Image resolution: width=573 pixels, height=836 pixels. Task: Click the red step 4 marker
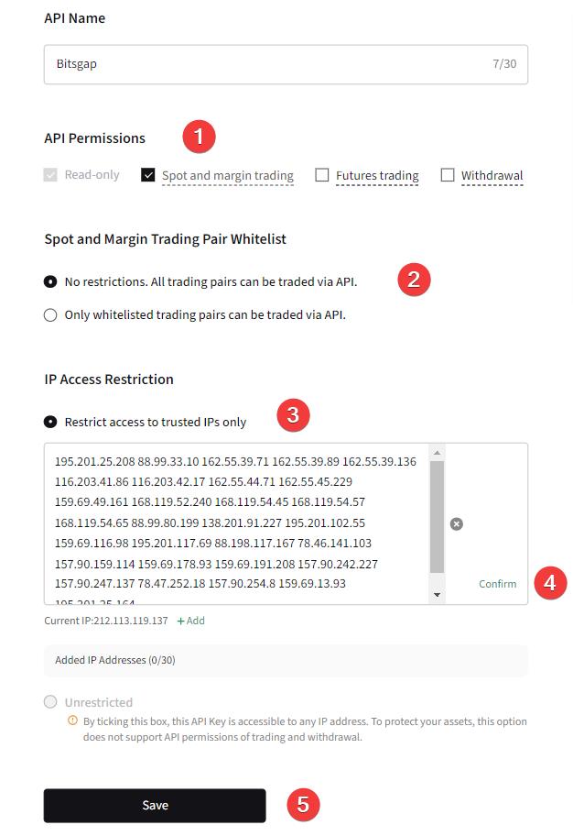pos(550,583)
